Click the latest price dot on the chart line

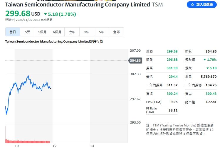tap(50, 88)
